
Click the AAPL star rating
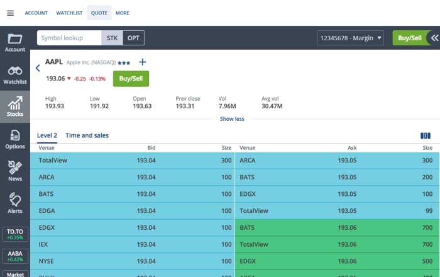point(124,63)
